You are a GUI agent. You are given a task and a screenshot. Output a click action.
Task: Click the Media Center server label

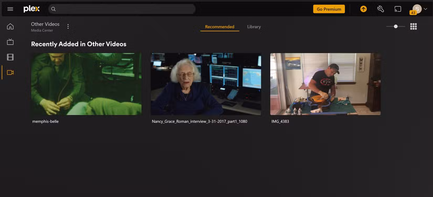(x=42, y=30)
